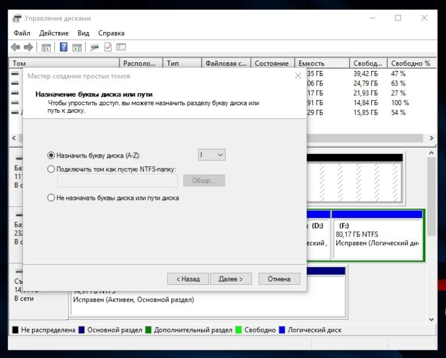Open Help via blue question mark icon
The height and width of the screenshot is (358, 446).
(64, 47)
